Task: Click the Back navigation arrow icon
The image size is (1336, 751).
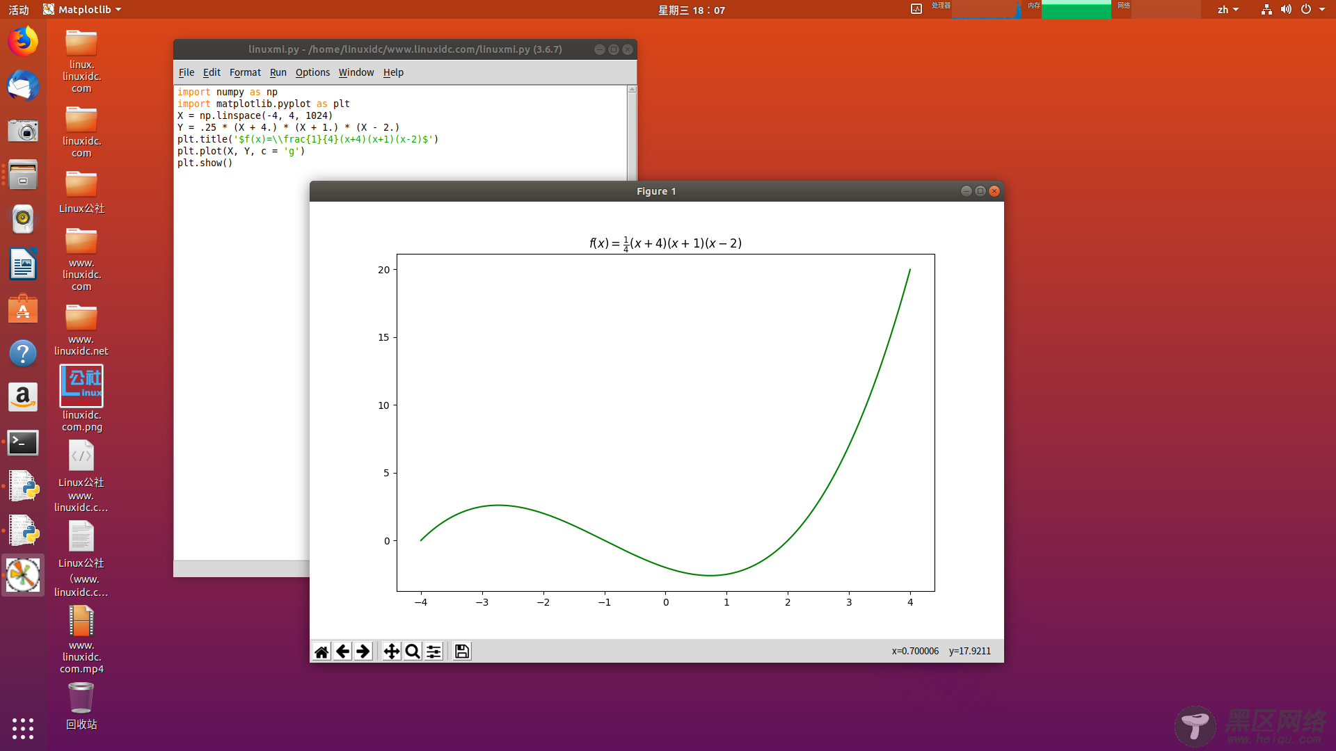Action: click(x=342, y=651)
